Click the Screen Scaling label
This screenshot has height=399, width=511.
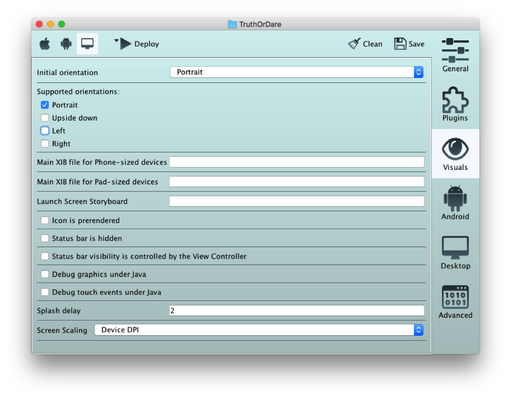[x=62, y=330]
